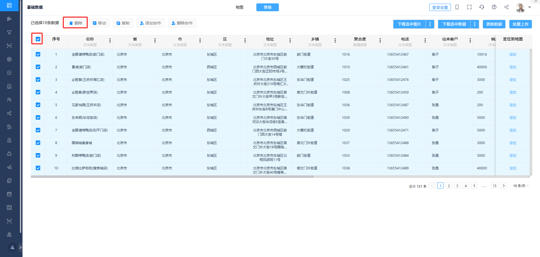Click the 批量上传 button
The image size is (540, 257).
coord(520,24)
